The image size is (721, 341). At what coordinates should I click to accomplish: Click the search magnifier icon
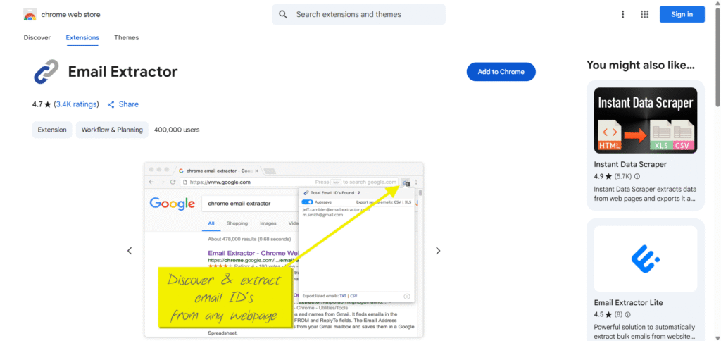283,15
